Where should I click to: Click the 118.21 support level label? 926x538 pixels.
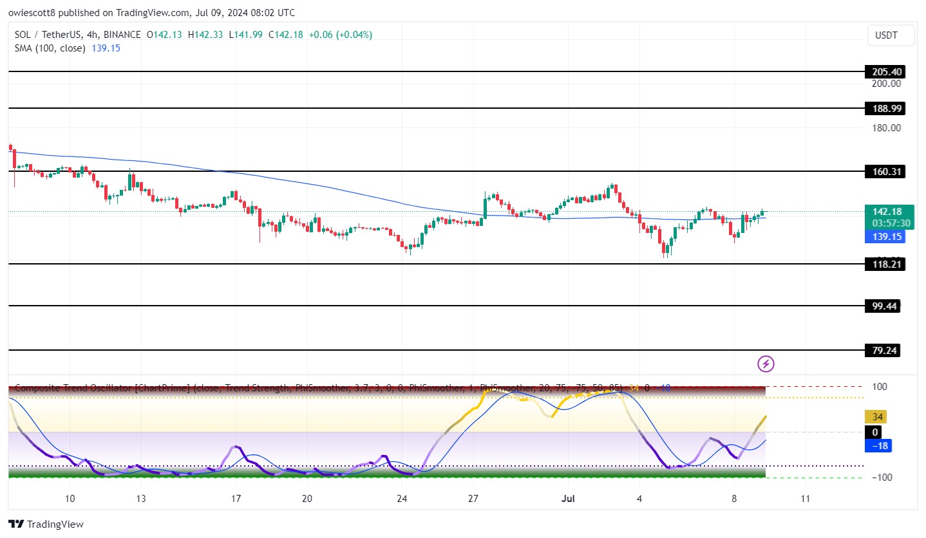click(884, 264)
